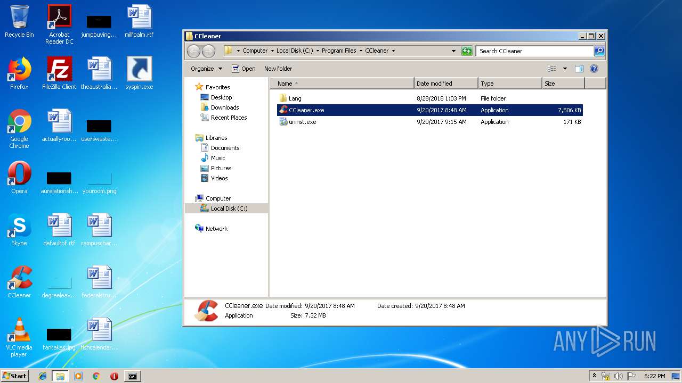Image resolution: width=682 pixels, height=383 pixels.
Task: Open Downloads in navigation pane
Action: 225,107
